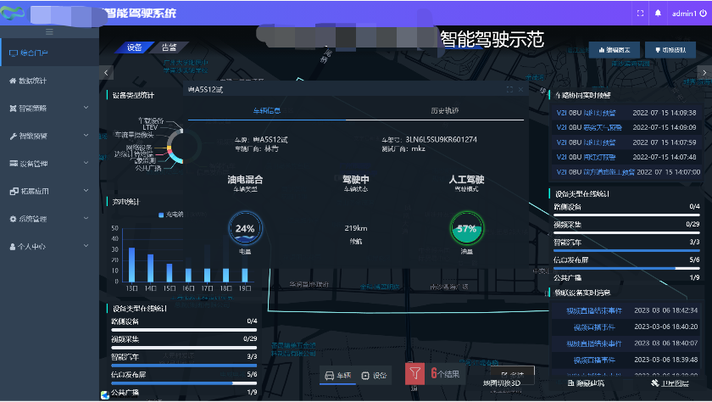The image size is (712, 402).
Task: Toggle the 车辆 map layer at the bottom
Action: [337, 375]
